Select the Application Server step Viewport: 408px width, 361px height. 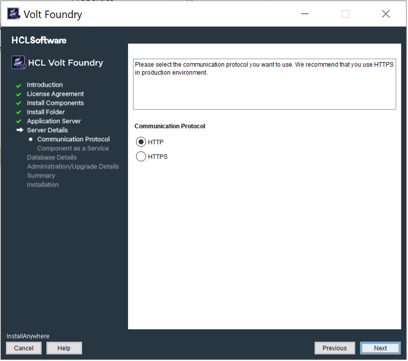click(x=54, y=121)
